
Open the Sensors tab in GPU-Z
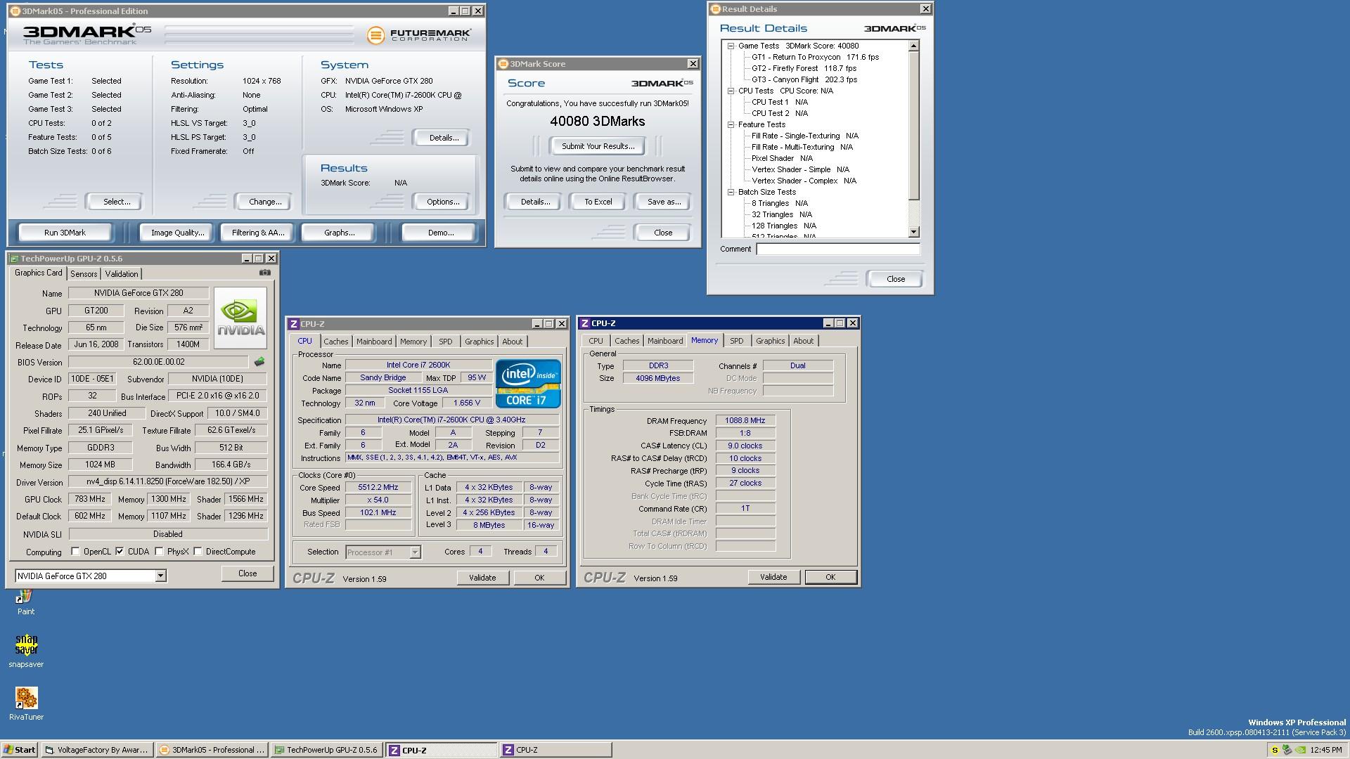[x=84, y=274]
